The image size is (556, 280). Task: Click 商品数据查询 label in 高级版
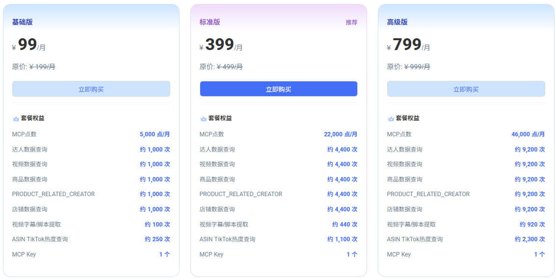pyautogui.click(x=404, y=179)
